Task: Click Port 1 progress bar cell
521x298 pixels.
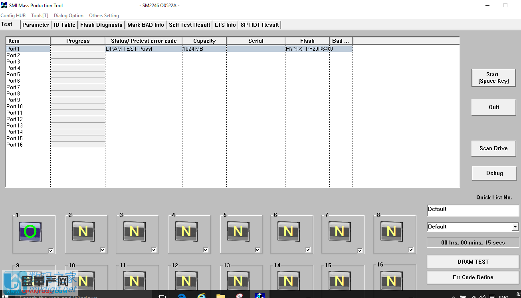Action: (x=78, y=49)
